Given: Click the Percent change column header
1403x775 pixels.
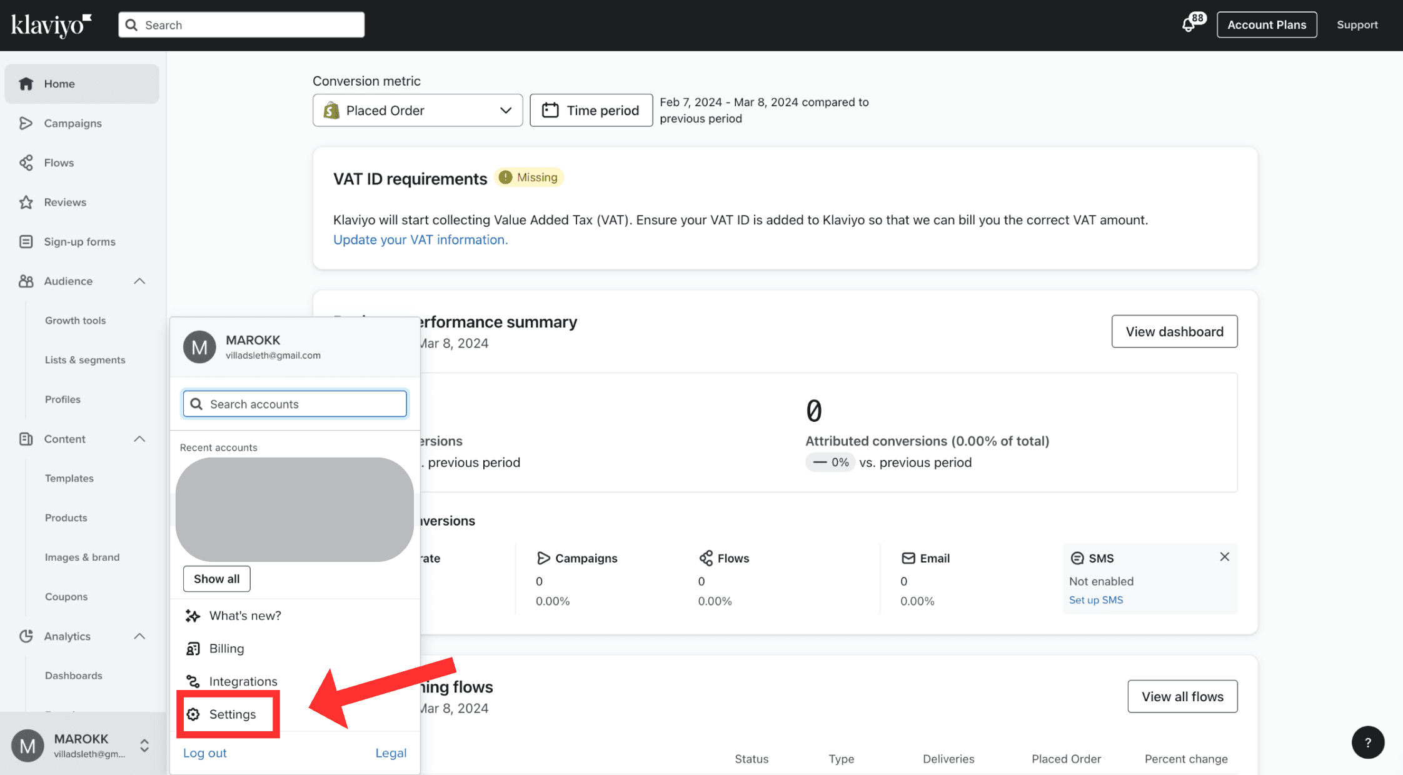Looking at the screenshot, I should click(x=1186, y=759).
